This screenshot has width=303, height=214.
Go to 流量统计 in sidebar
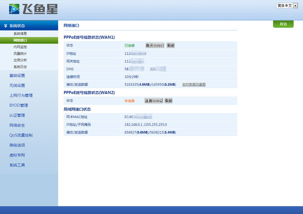(x=20, y=53)
